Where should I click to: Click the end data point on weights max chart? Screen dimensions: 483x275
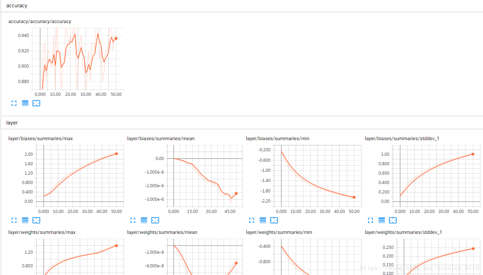(x=116, y=246)
